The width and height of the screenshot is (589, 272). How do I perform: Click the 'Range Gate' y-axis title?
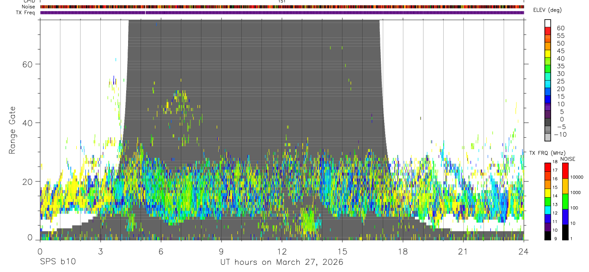[x=13, y=130]
